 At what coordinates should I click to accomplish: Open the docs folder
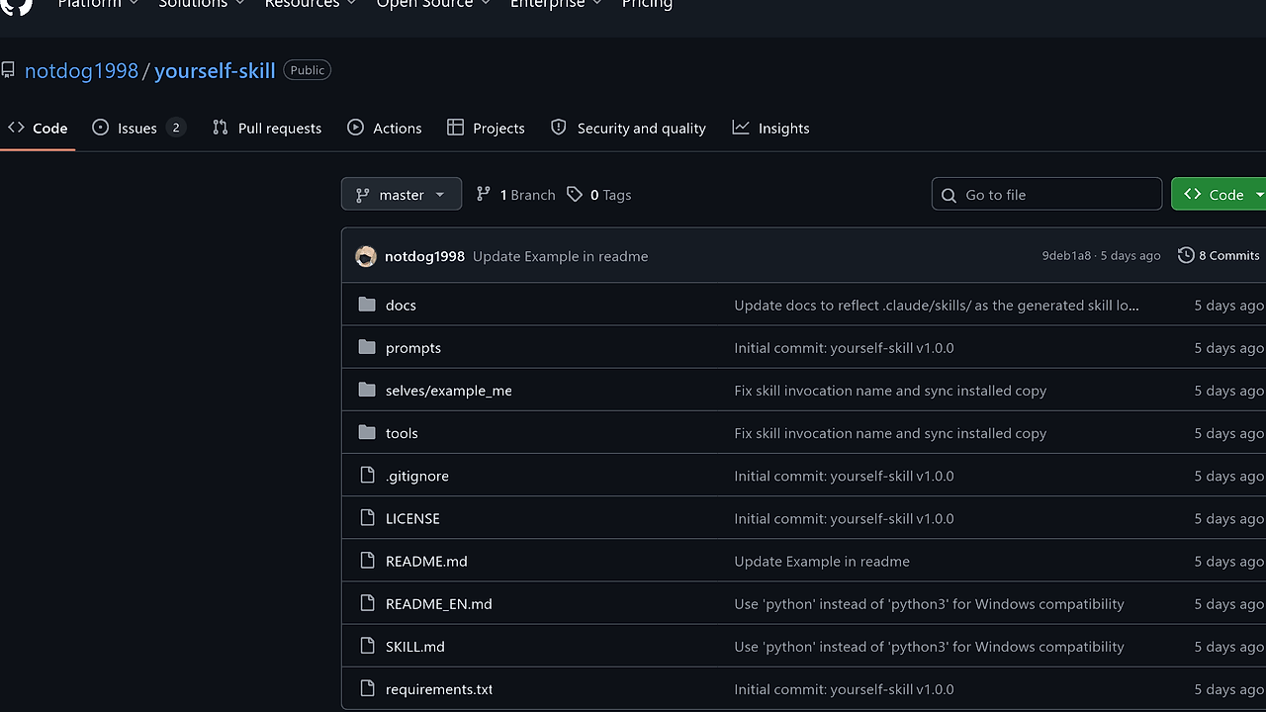pos(401,305)
